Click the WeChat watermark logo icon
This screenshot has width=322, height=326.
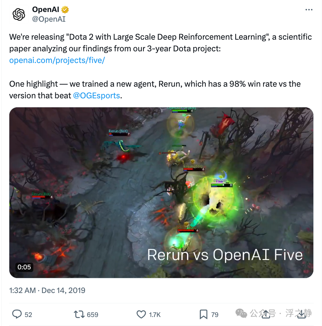pos(241,313)
